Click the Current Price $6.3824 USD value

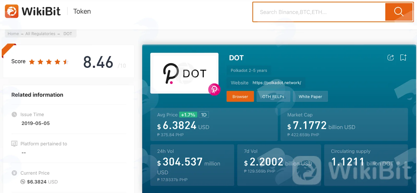coord(42,182)
